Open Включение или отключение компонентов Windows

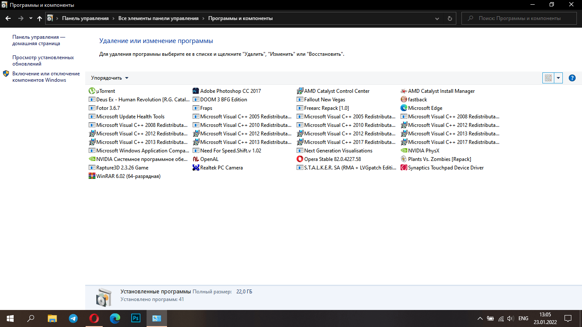point(46,77)
